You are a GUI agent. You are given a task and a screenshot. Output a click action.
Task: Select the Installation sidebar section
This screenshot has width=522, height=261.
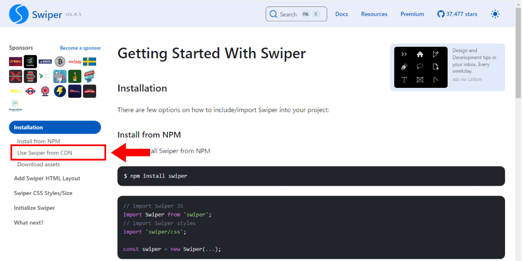coord(55,127)
